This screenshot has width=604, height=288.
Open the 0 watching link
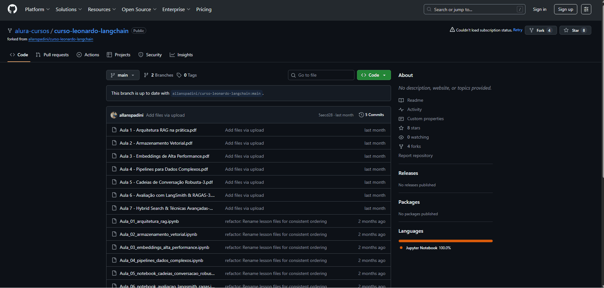coord(418,137)
